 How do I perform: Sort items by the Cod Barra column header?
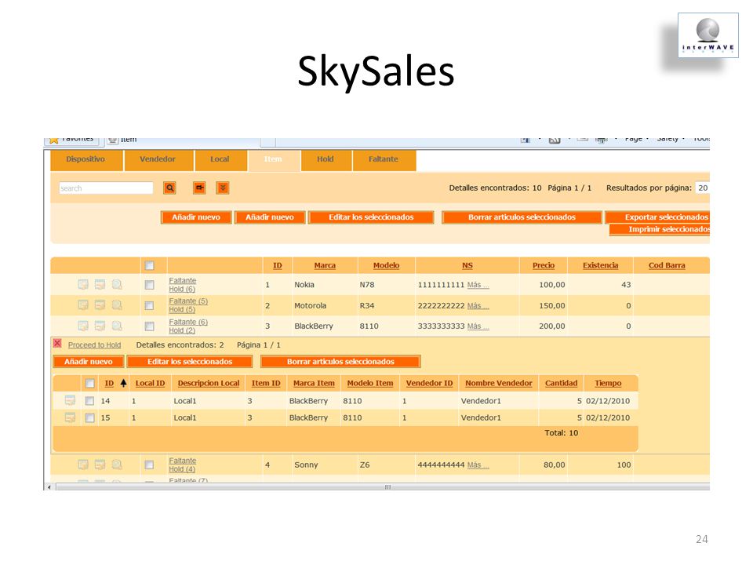(667, 265)
